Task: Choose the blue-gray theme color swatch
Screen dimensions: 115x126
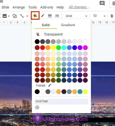Action: pos(69,91)
